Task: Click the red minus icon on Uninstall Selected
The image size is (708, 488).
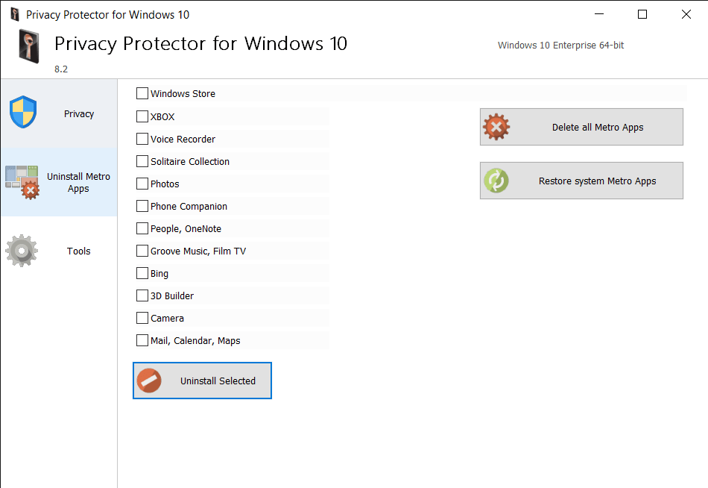Action: pyautogui.click(x=149, y=381)
